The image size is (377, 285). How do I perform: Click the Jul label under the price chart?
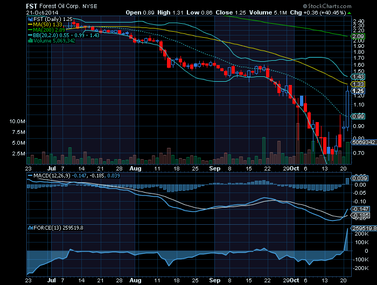(x=52, y=168)
